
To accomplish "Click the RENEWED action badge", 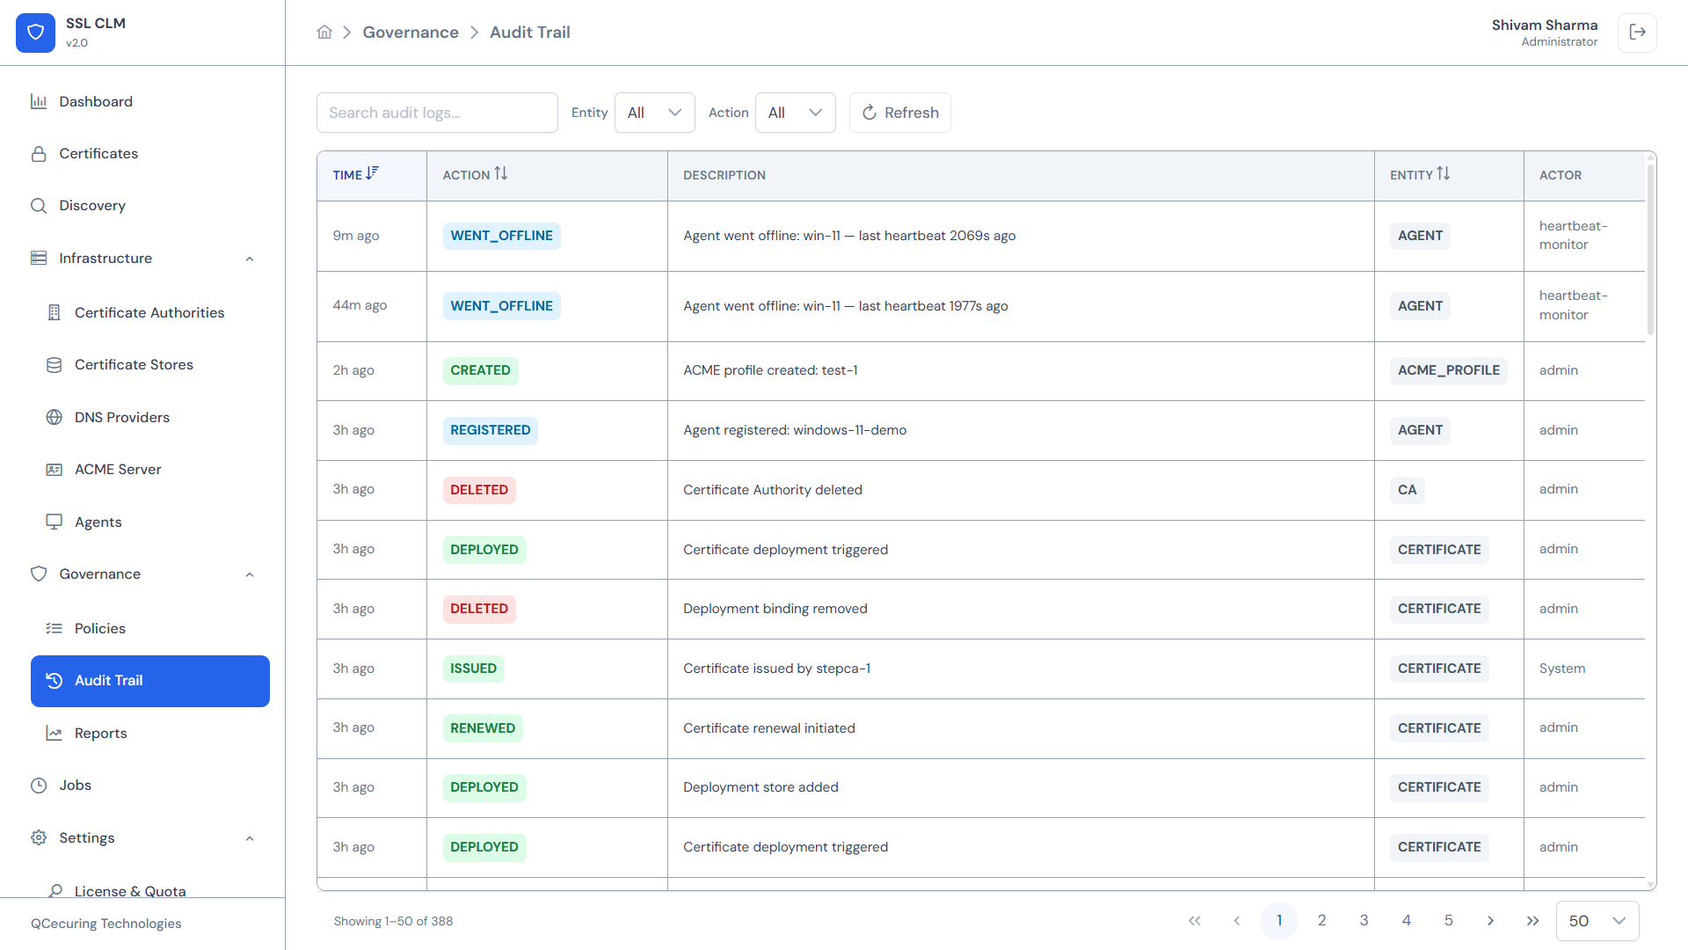I will (483, 728).
